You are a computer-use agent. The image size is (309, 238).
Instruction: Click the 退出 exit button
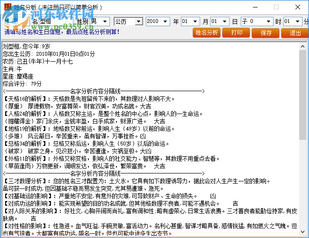pyautogui.click(x=295, y=33)
